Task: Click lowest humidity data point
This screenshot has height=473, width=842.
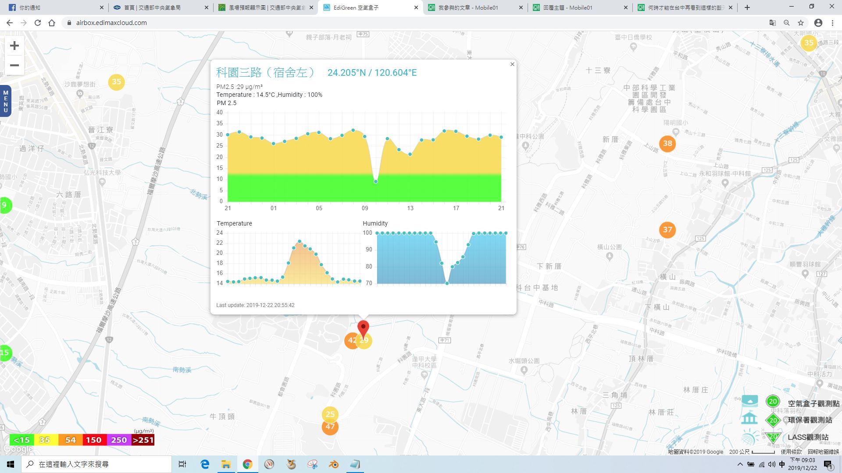Action: point(447,283)
